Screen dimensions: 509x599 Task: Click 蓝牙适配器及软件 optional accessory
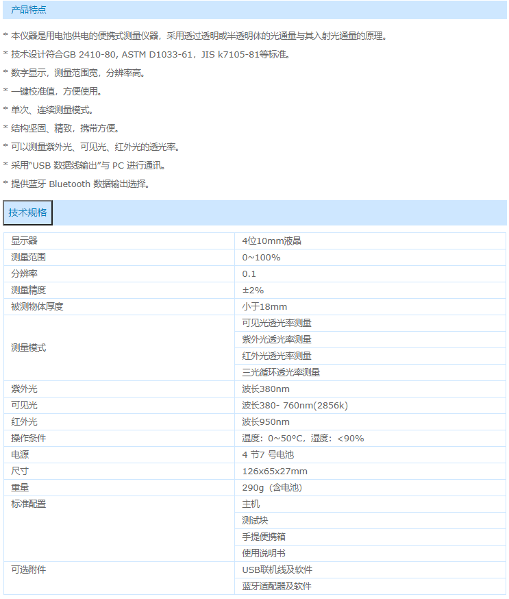click(x=277, y=586)
